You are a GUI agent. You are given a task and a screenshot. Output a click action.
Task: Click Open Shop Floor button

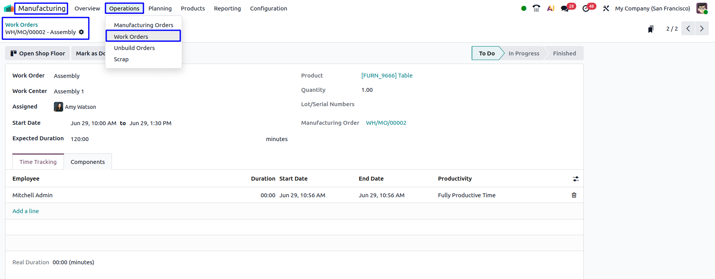coord(38,53)
